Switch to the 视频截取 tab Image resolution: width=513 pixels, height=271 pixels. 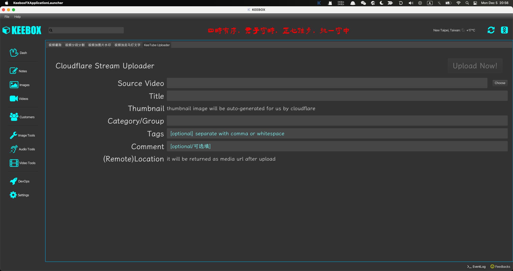55,45
